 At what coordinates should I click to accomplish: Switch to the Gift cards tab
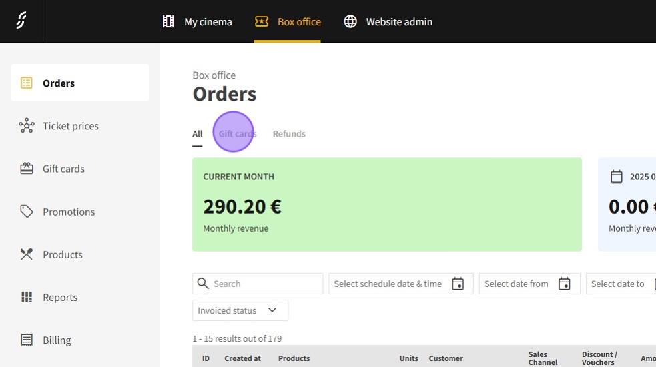click(x=238, y=134)
